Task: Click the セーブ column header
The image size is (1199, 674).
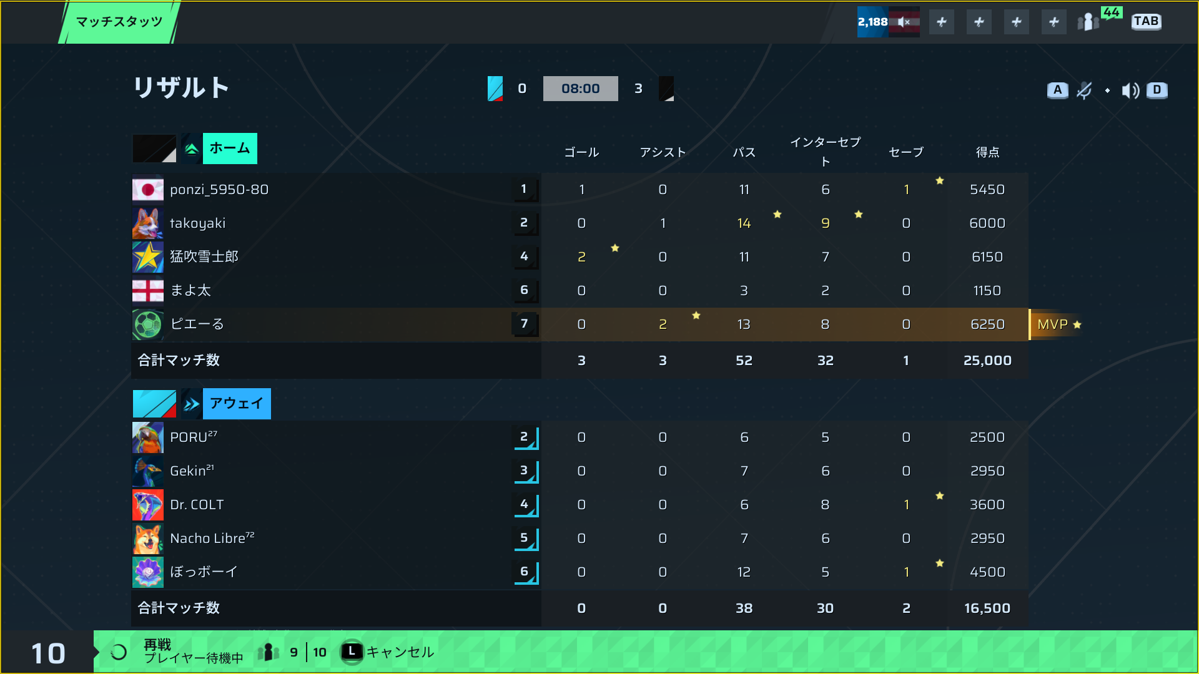Action: [906, 152]
